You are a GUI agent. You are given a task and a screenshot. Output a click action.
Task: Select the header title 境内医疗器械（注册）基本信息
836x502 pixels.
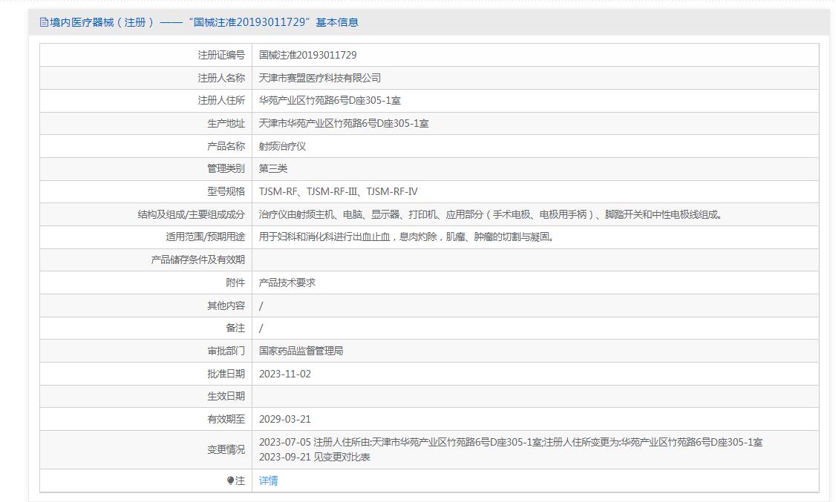click(x=204, y=22)
